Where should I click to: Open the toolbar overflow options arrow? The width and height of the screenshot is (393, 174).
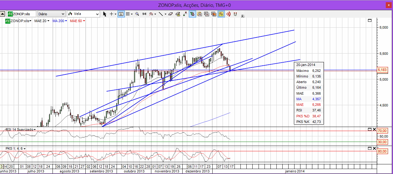click(x=243, y=16)
